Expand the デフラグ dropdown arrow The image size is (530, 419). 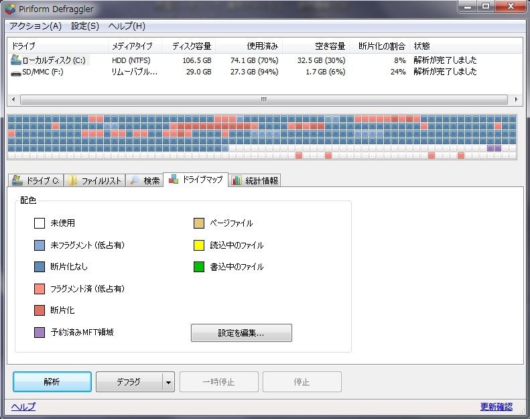pyautogui.click(x=168, y=382)
